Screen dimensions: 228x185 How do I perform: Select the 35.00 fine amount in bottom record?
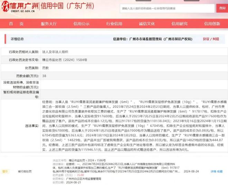pos(80,175)
